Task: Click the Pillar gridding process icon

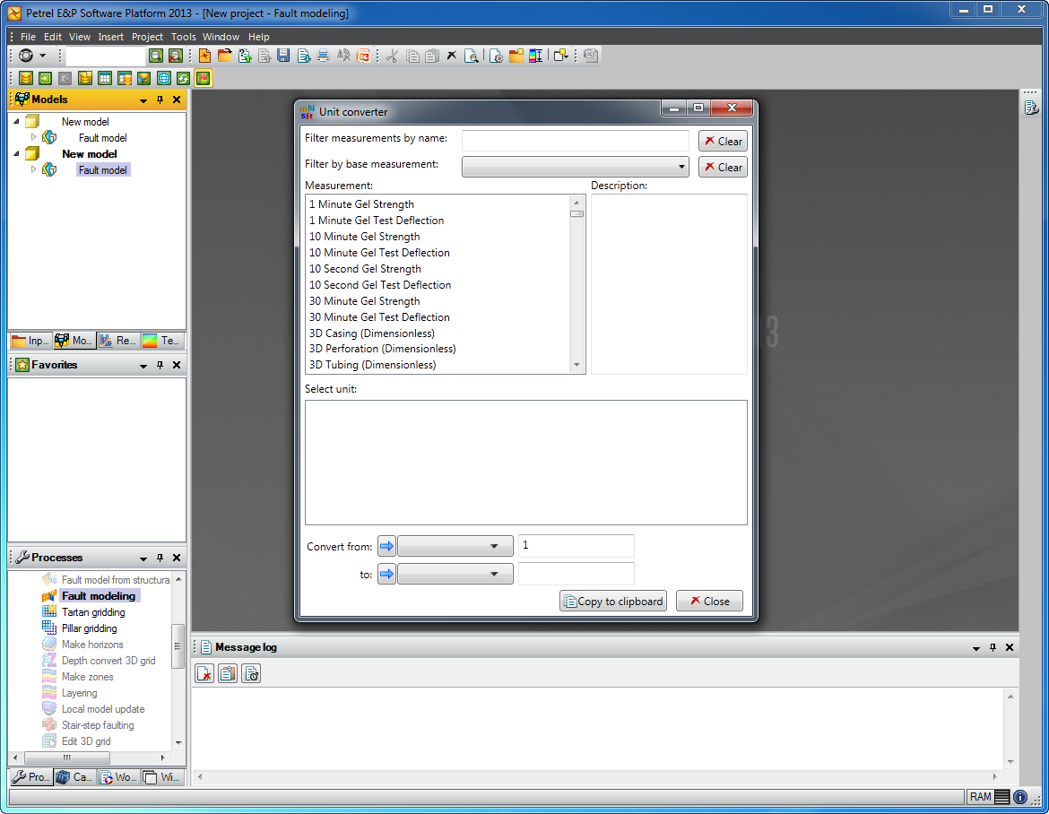Action: (x=49, y=628)
